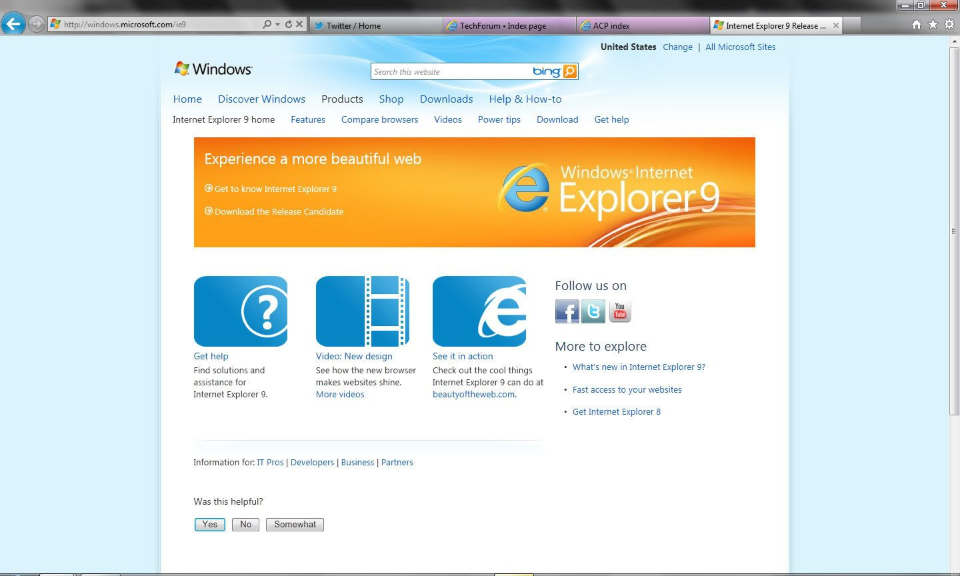This screenshot has height=576, width=960.
Task: Click the Change region link
Action: 677,47
